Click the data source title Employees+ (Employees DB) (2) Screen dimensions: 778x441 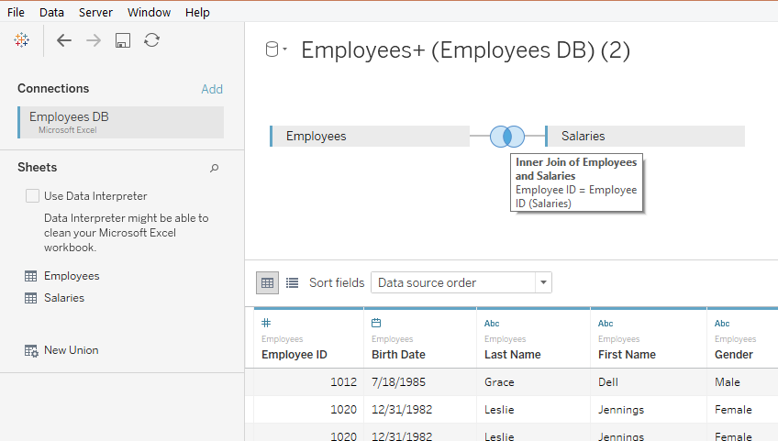(465, 50)
